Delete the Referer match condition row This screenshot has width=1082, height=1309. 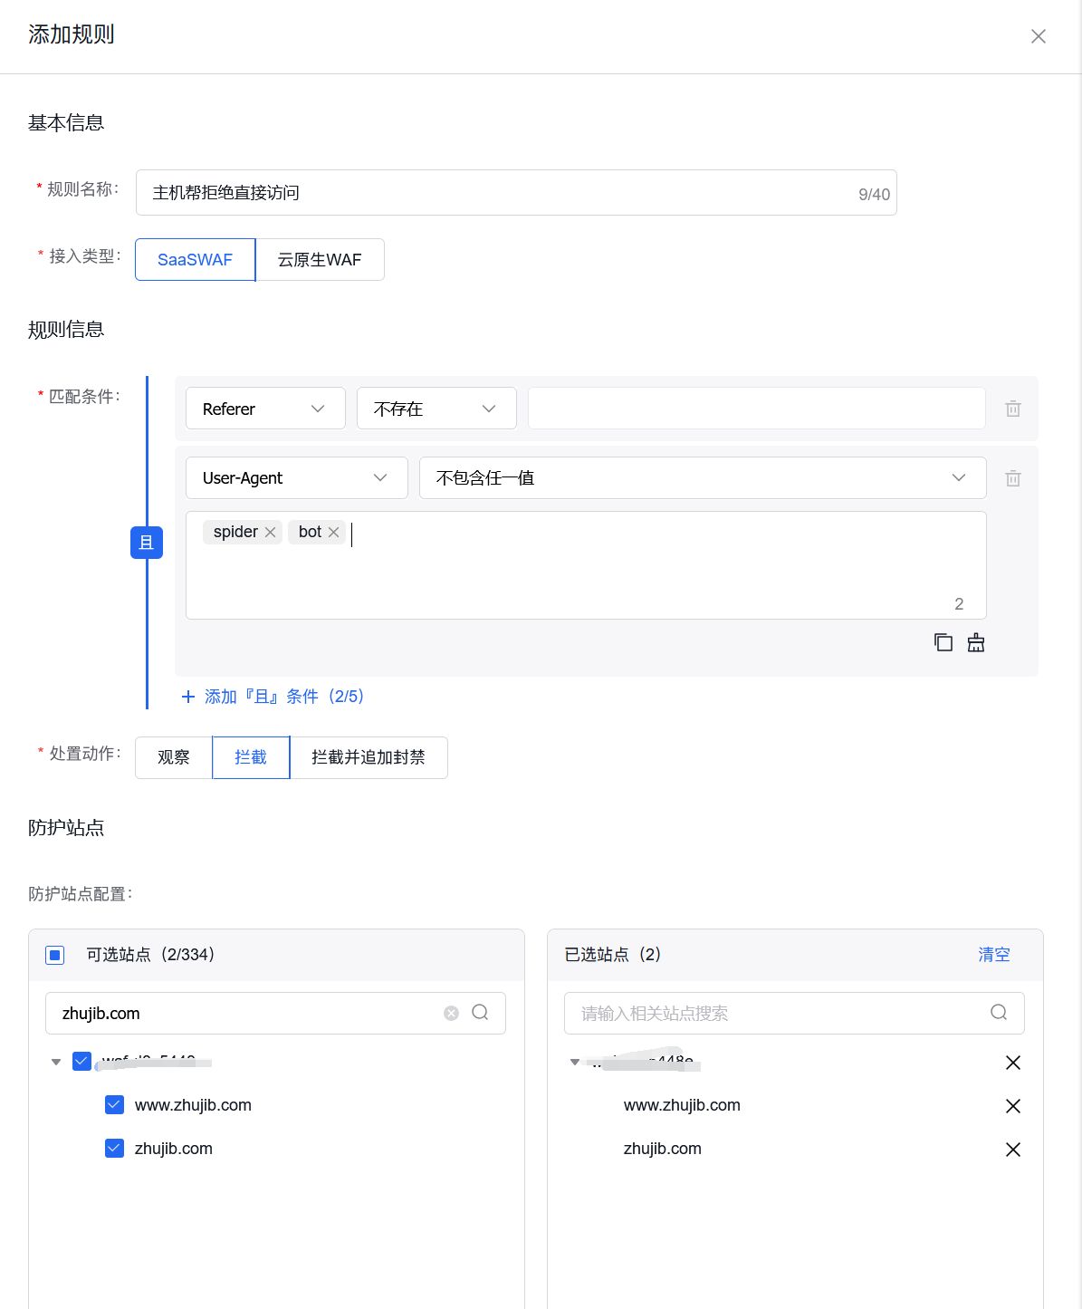click(1013, 409)
